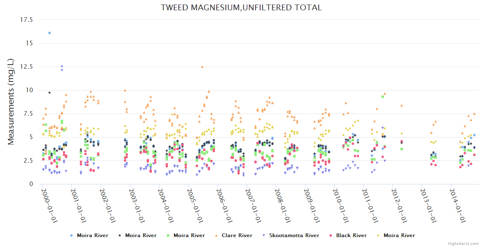Click the Measurements (mg/L) y-axis title
Screen dimensions: 483x247
[11, 102]
